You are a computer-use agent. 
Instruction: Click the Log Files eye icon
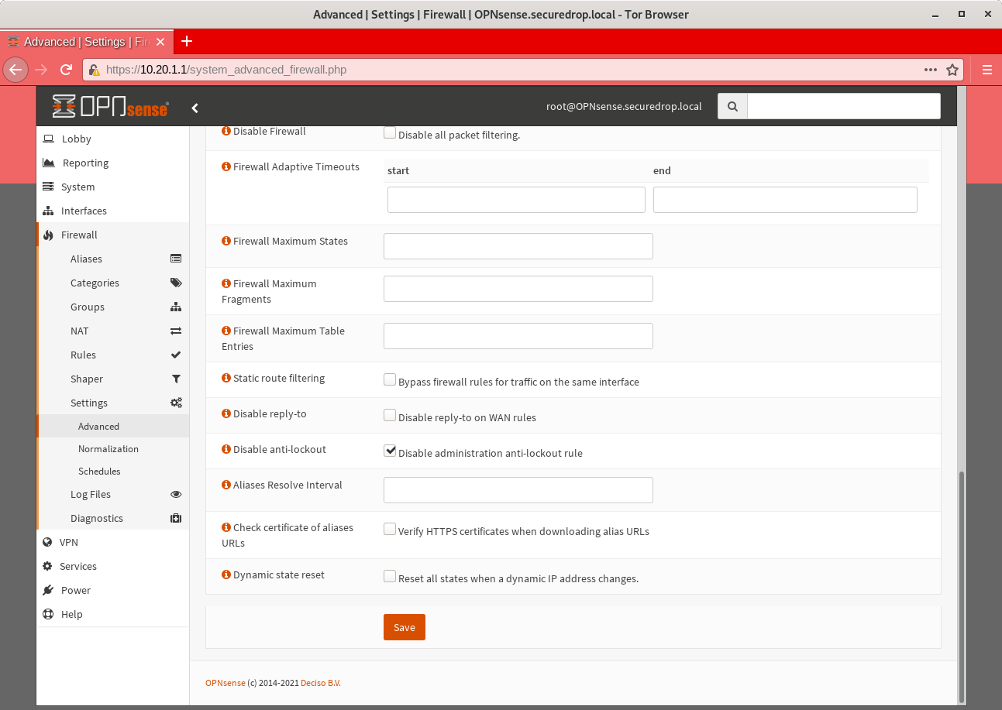[176, 494]
